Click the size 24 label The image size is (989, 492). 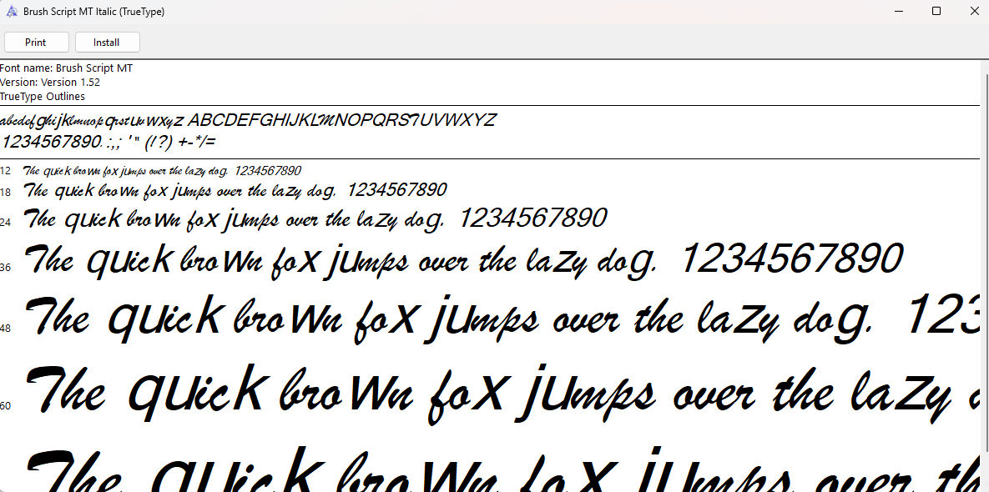click(6, 222)
